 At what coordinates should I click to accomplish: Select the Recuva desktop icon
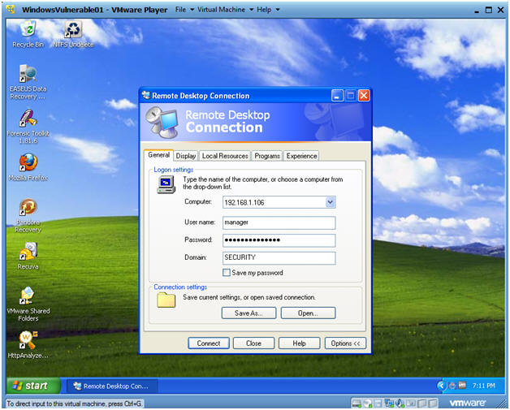pyautogui.click(x=28, y=257)
